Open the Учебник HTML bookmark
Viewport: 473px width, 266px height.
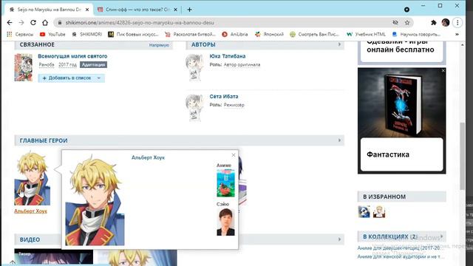[x=366, y=35]
